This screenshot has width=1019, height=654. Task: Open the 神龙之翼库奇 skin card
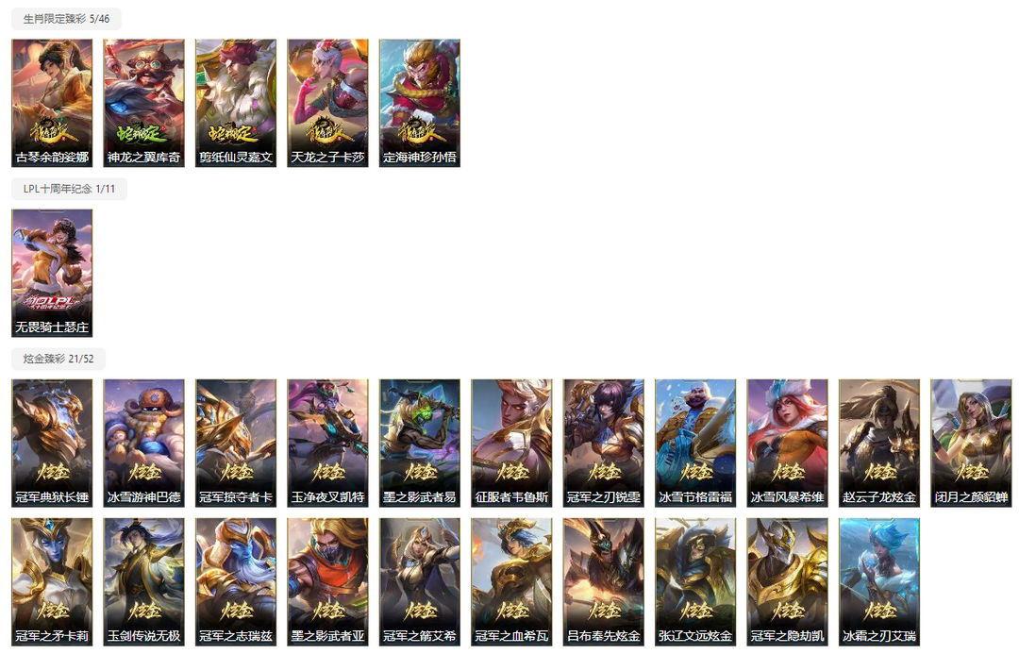point(143,103)
